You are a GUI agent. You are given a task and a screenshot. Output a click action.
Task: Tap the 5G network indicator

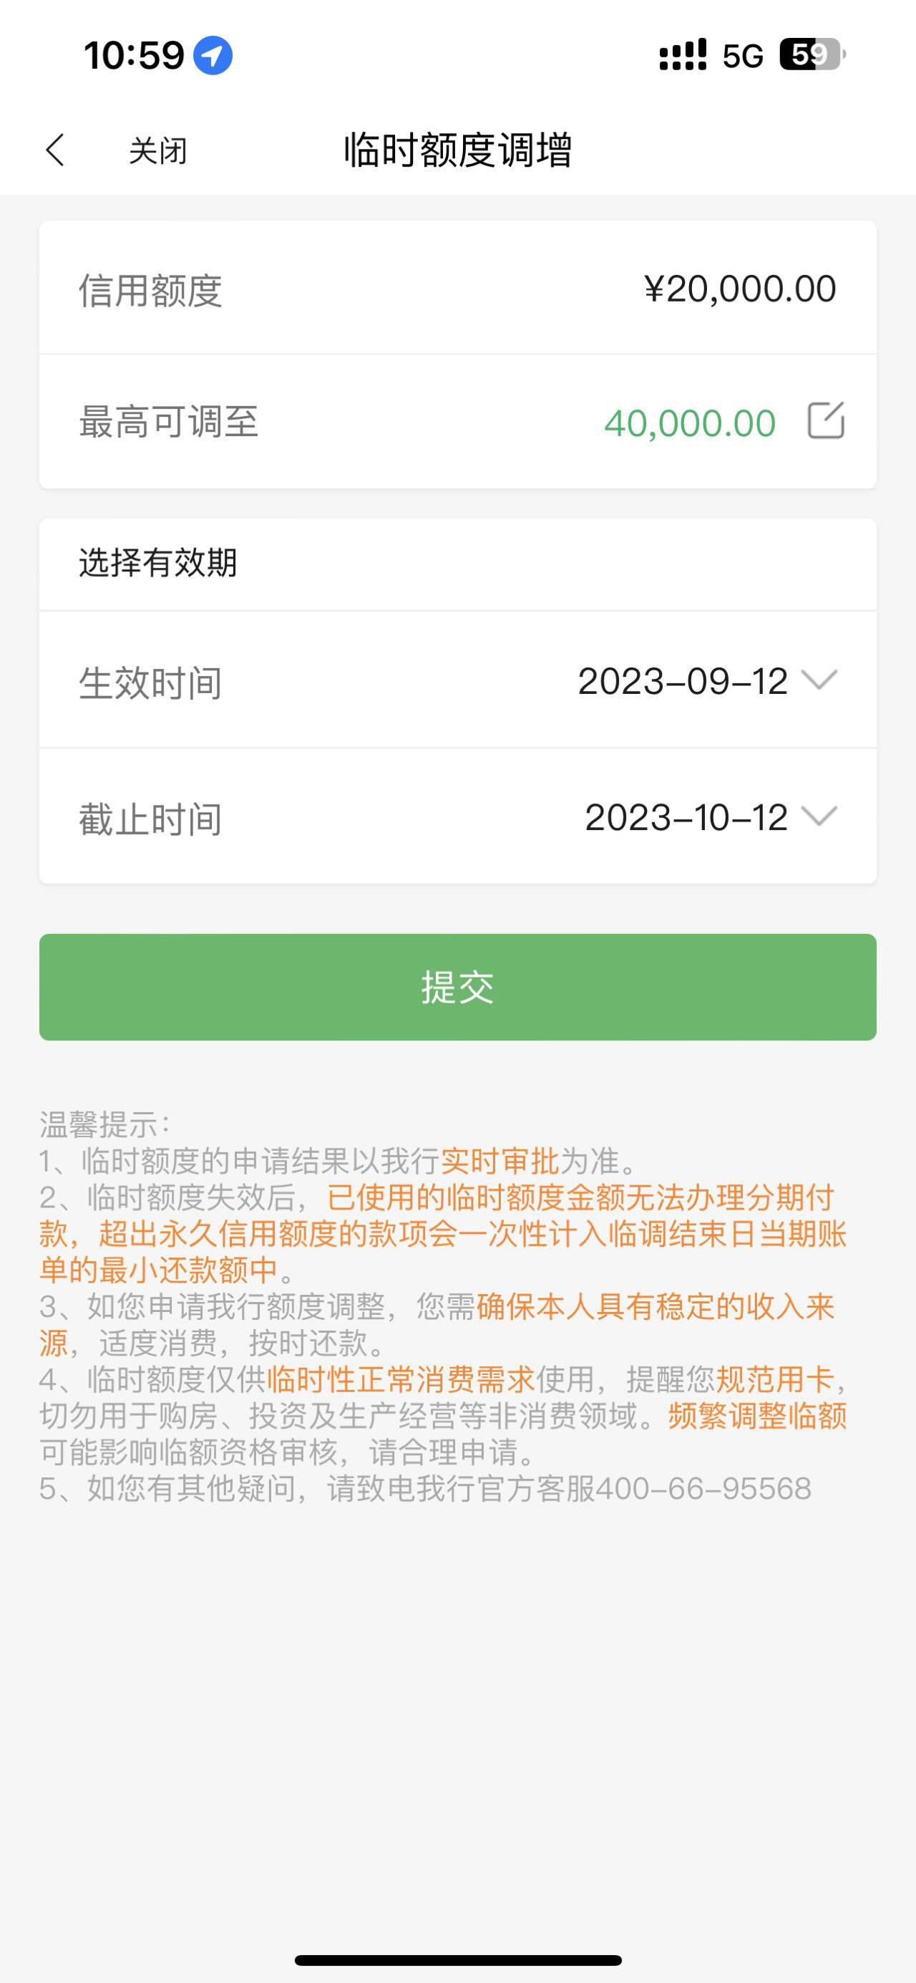click(743, 56)
